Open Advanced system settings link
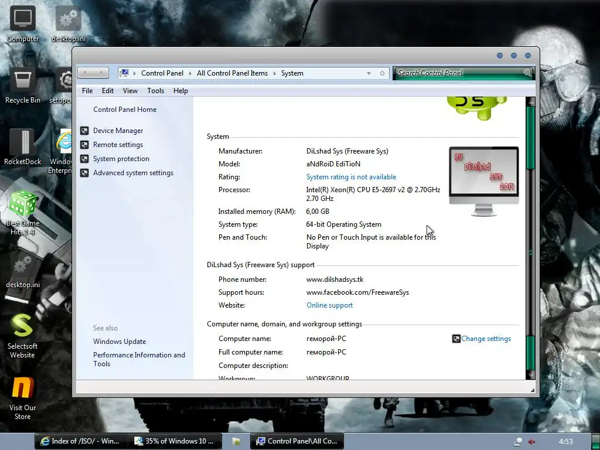This screenshot has width=600, height=450. click(x=133, y=173)
